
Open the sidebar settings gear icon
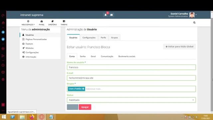pyautogui.click(x=3, y=79)
